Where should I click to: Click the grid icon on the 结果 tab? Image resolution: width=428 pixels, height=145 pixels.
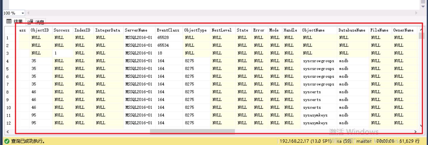(x=9, y=22)
